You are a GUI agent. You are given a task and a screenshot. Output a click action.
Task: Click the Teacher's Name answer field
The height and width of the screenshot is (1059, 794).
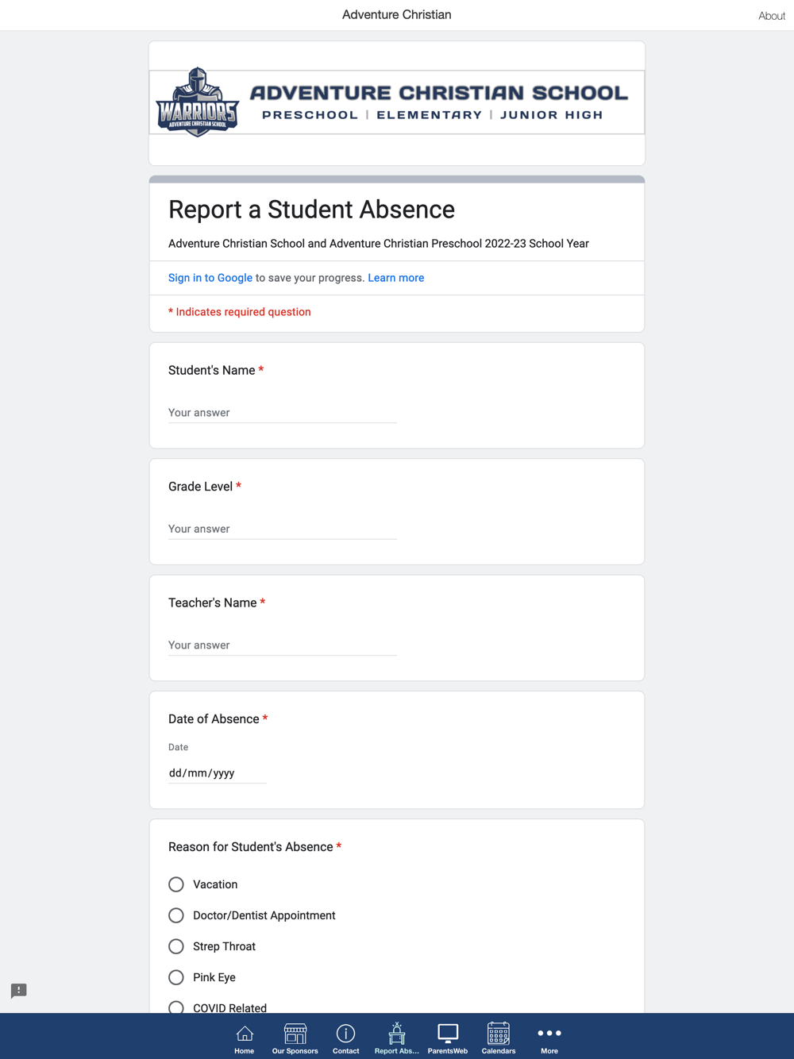[282, 645]
